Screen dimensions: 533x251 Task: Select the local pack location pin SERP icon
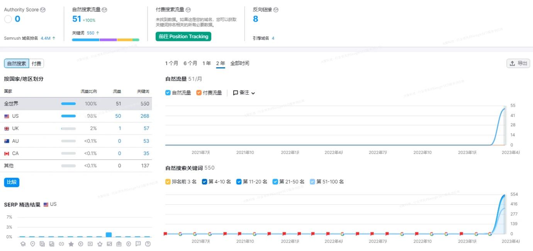32,244
